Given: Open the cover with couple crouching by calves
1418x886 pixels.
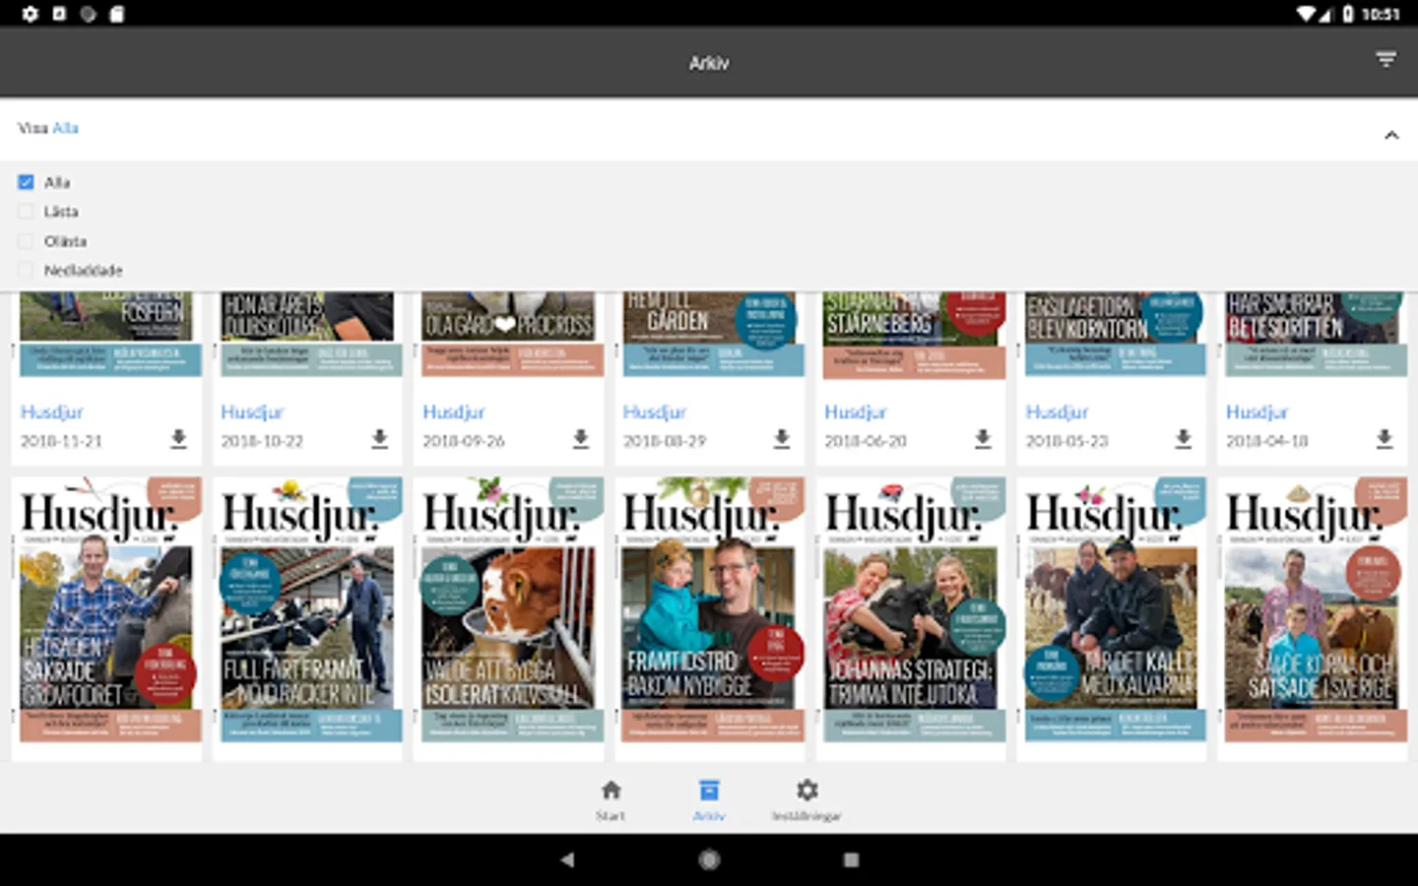Looking at the screenshot, I should (1112, 610).
